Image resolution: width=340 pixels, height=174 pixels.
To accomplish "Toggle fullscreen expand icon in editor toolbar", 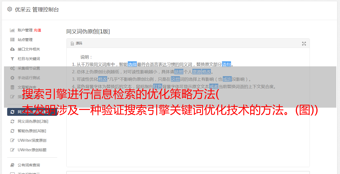I will pyautogui.click(x=304, y=44).
